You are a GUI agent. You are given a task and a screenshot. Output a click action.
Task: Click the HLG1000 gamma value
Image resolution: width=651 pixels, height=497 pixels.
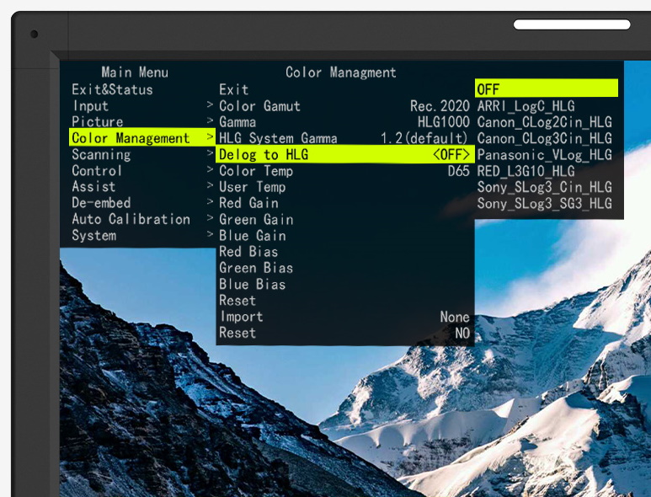pos(444,122)
